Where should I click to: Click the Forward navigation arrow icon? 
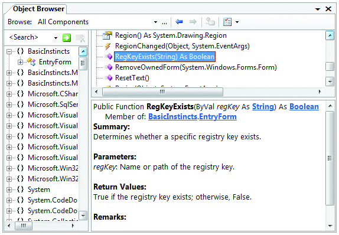click(x=193, y=22)
